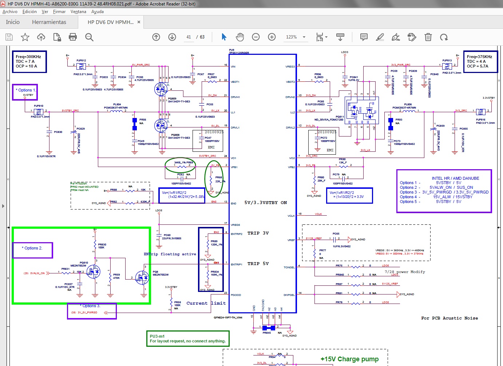Choose the arrow selection tool

[x=224, y=37]
